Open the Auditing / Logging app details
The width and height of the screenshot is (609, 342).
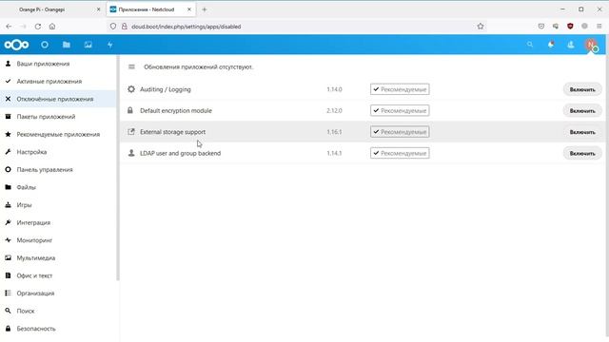(166, 89)
